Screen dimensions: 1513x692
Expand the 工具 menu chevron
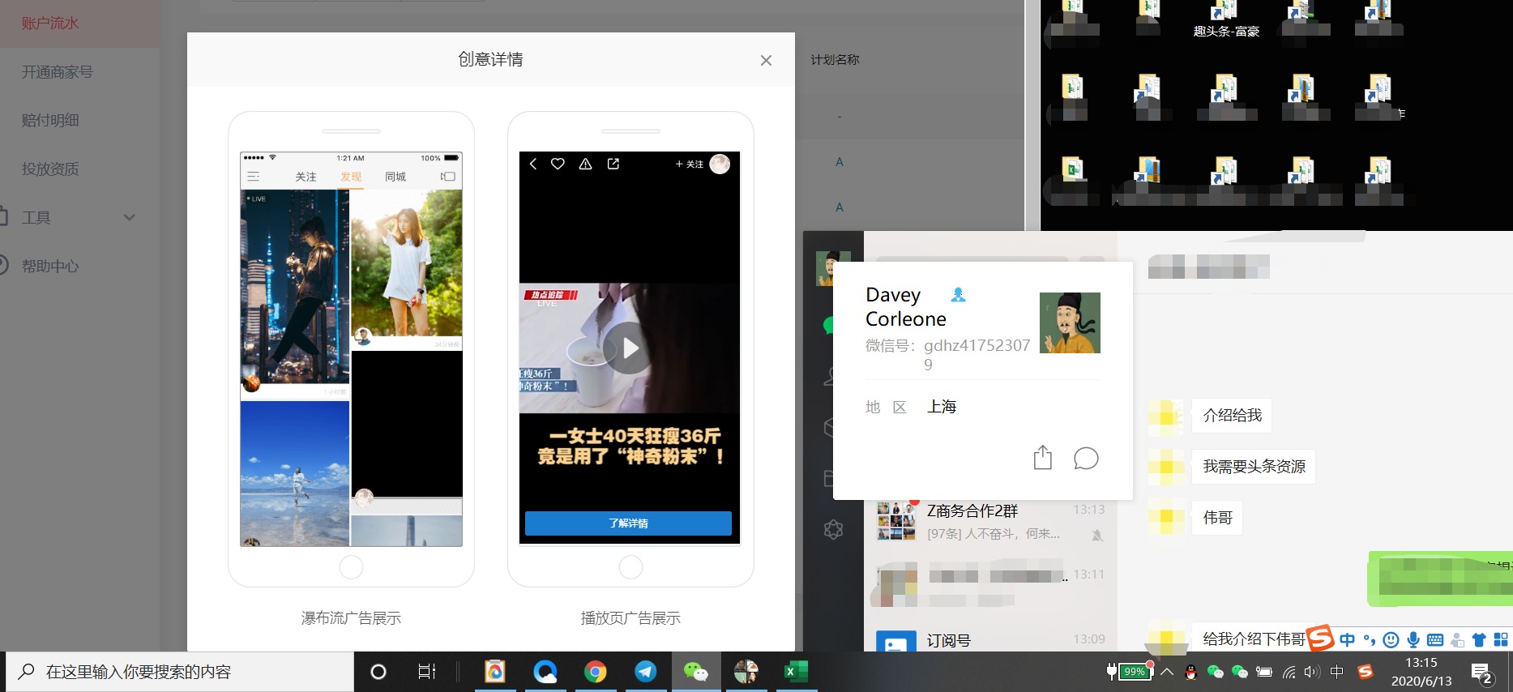point(129,217)
